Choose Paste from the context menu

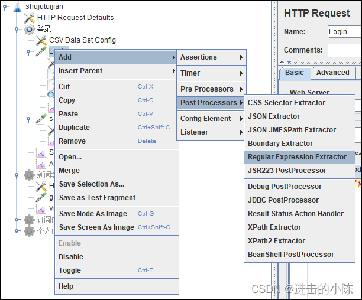click(x=116, y=114)
